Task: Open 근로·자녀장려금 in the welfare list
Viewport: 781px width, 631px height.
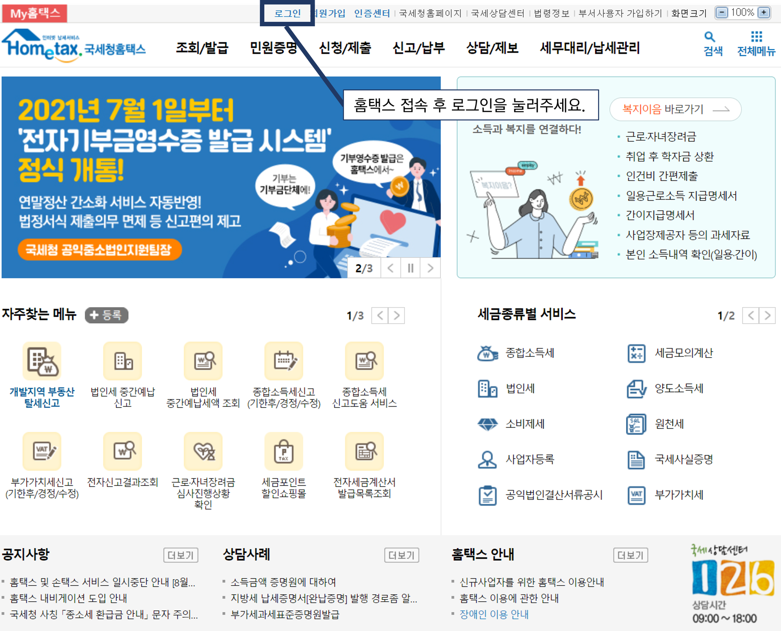Action: point(661,137)
